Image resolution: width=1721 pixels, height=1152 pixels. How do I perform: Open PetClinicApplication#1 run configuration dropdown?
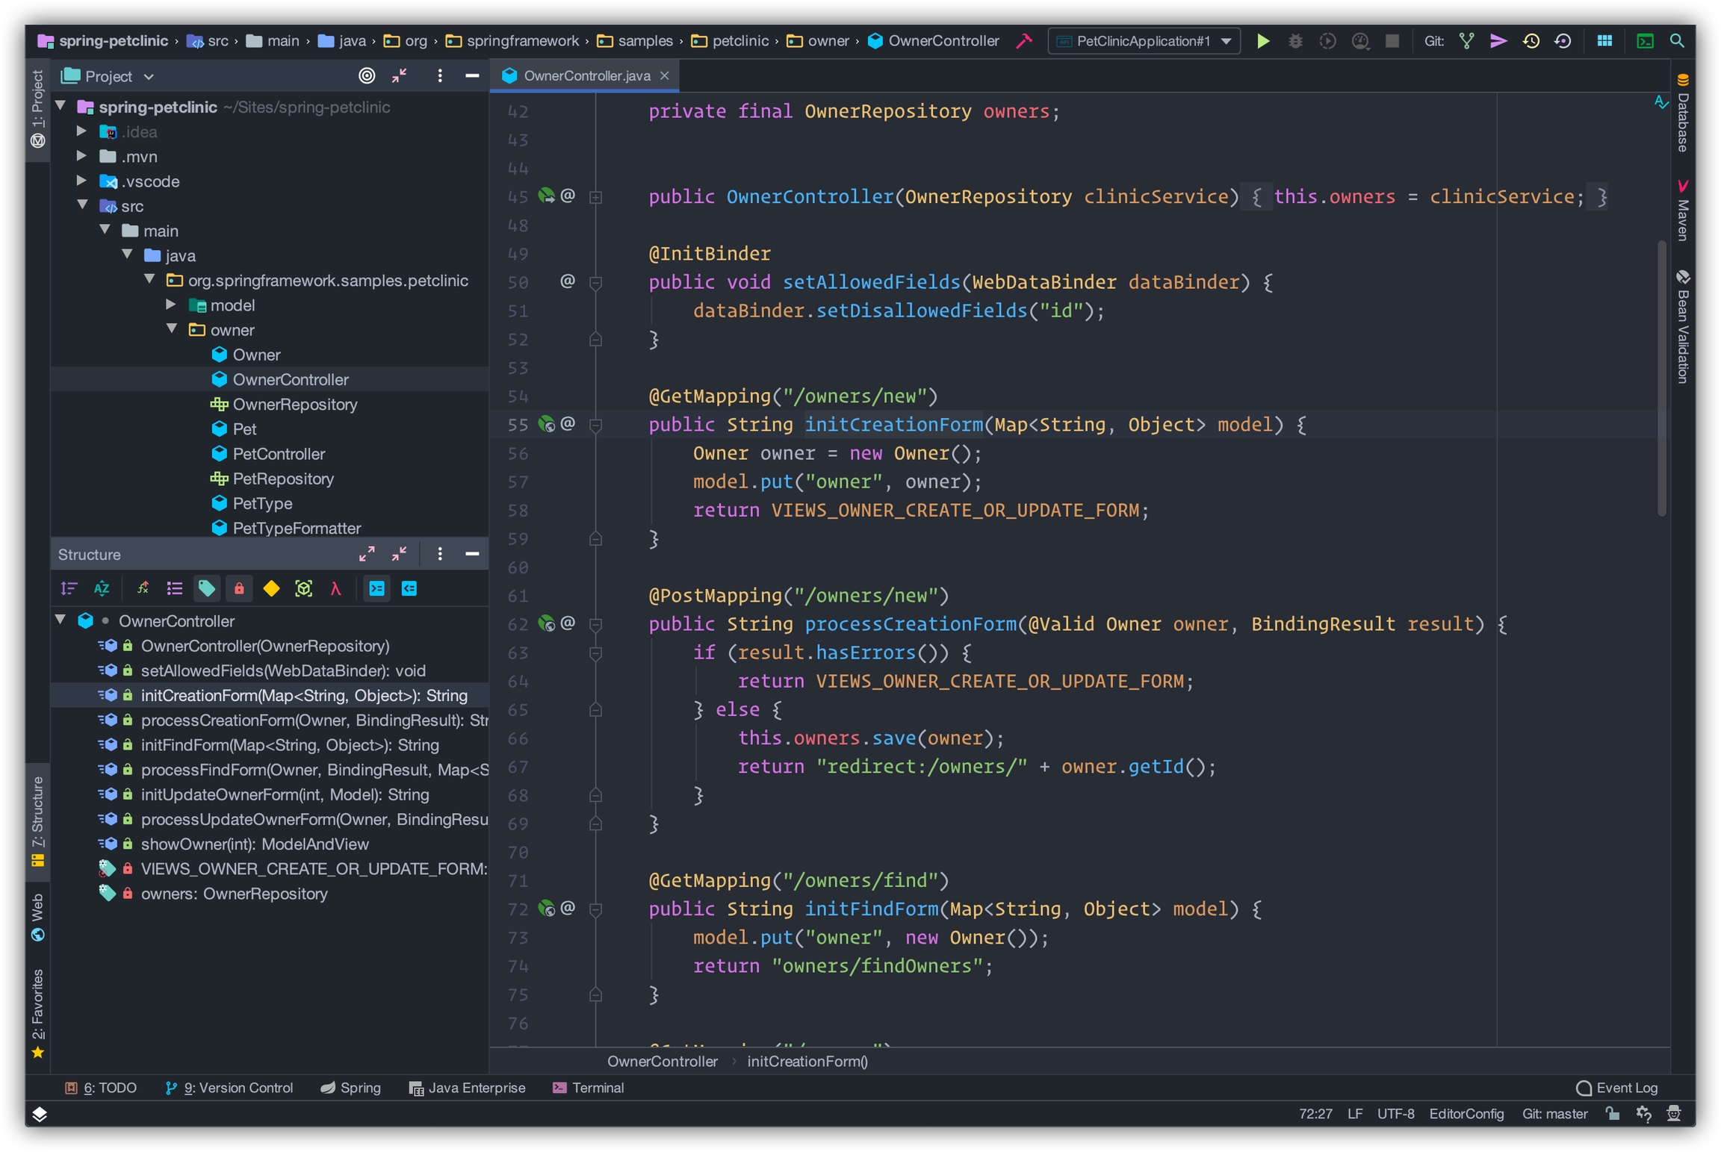[x=1144, y=41]
